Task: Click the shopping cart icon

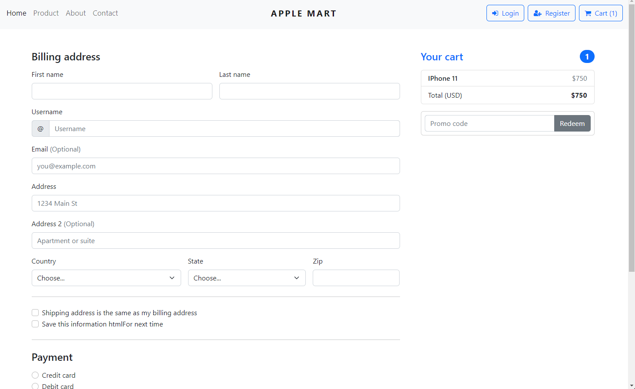Action: (x=588, y=13)
